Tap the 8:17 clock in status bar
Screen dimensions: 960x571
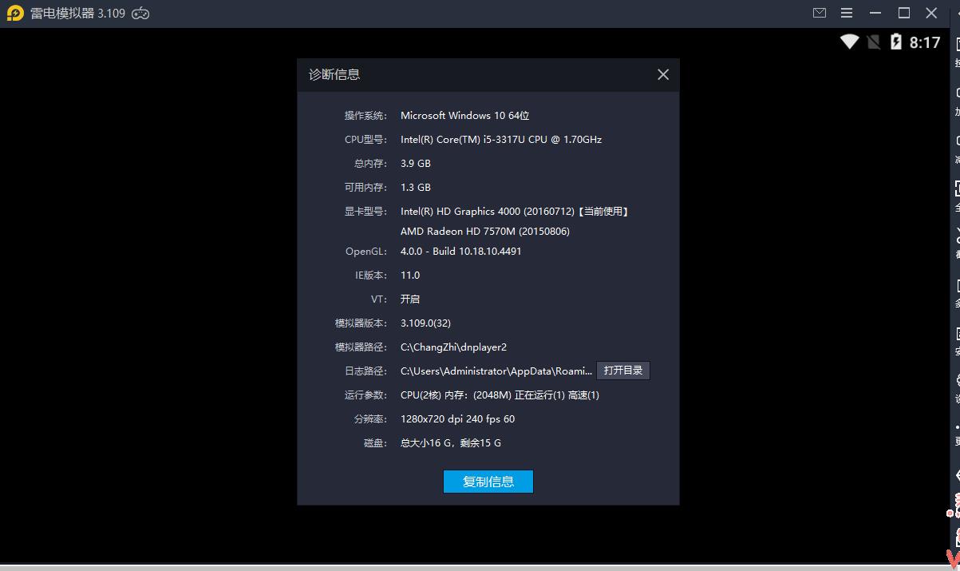pos(925,42)
